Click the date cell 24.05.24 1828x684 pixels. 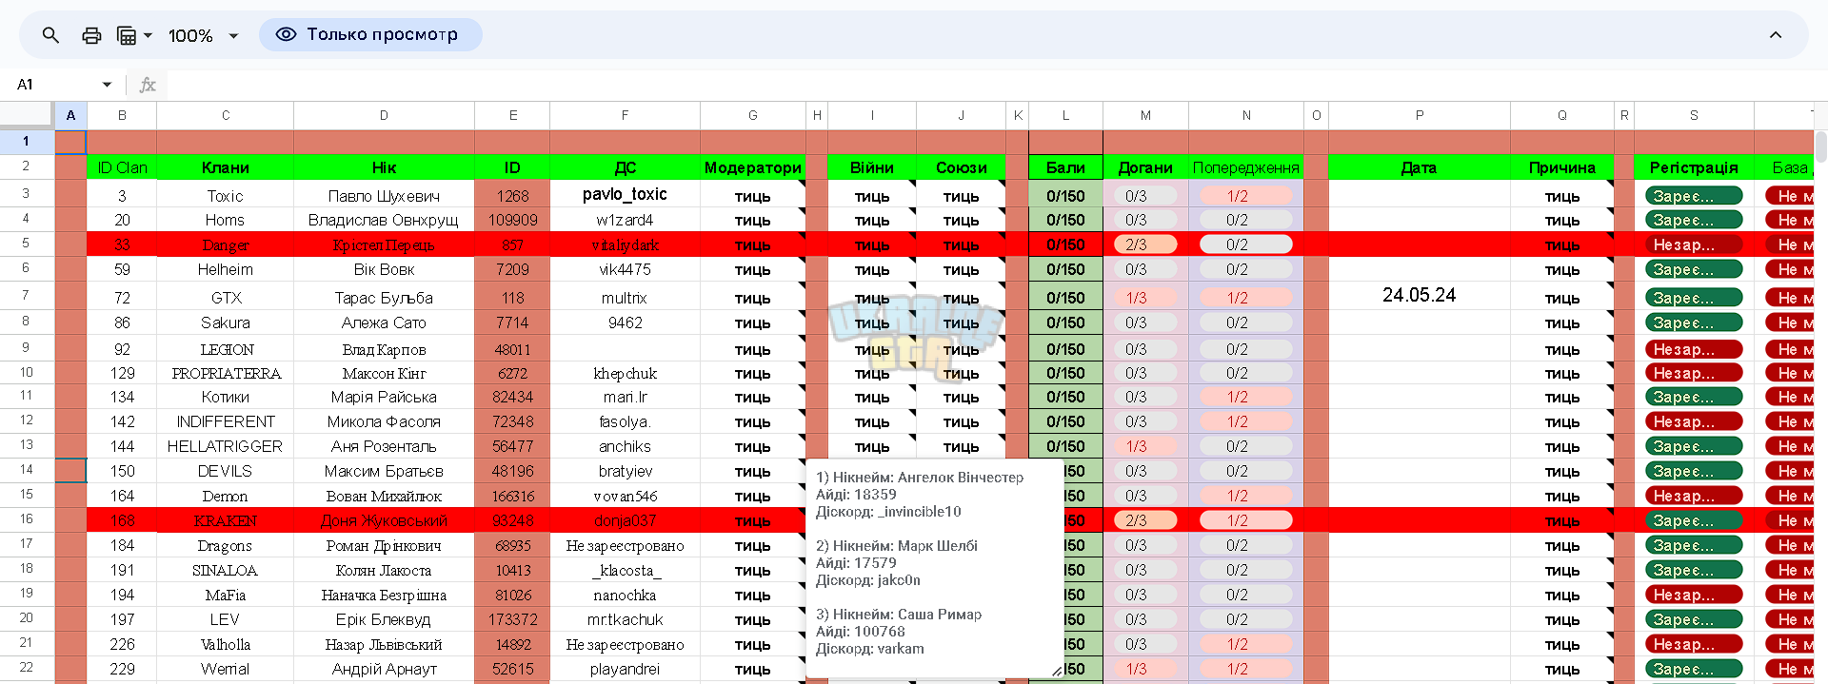pyautogui.click(x=1419, y=296)
